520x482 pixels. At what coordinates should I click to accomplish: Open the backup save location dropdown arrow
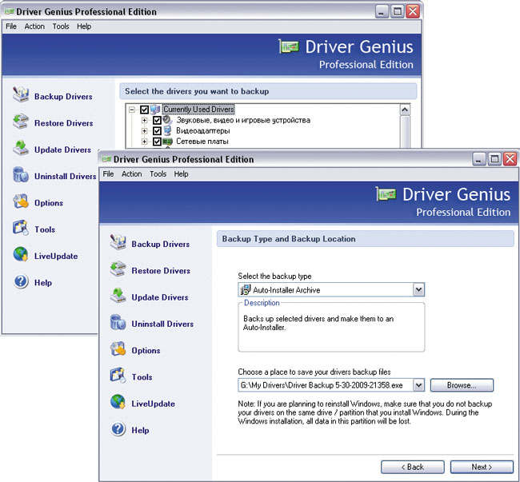coord(418,385)
